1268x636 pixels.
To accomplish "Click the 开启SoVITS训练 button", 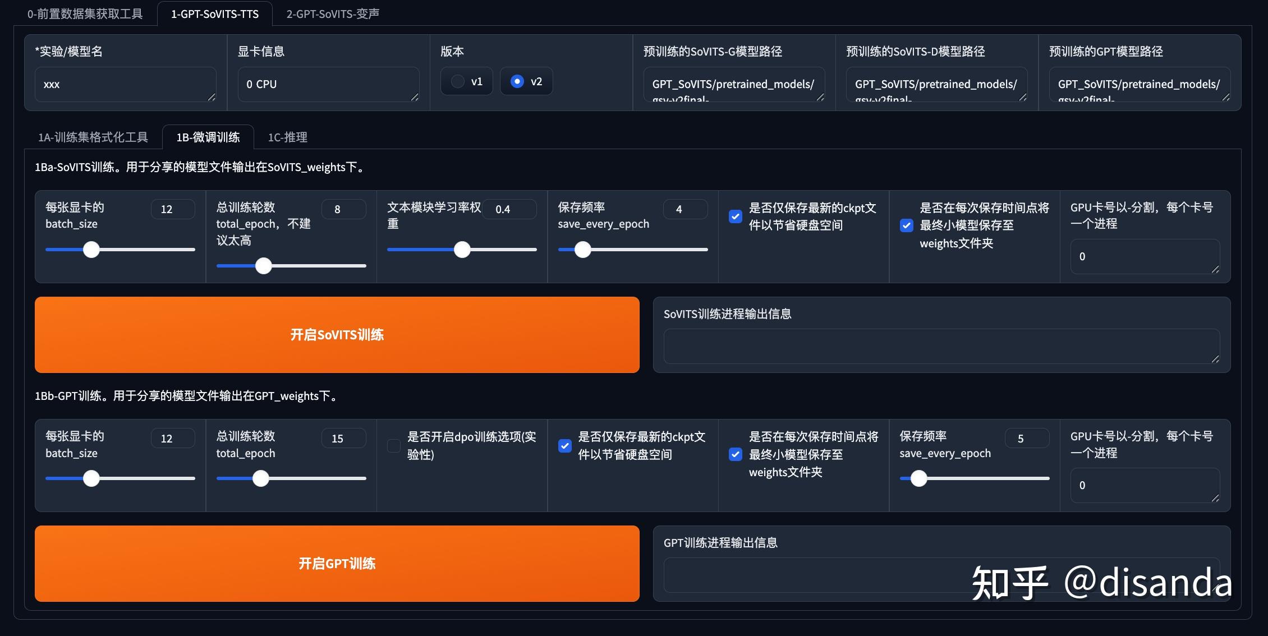I will pyautogui.click(x=337, y=334).
